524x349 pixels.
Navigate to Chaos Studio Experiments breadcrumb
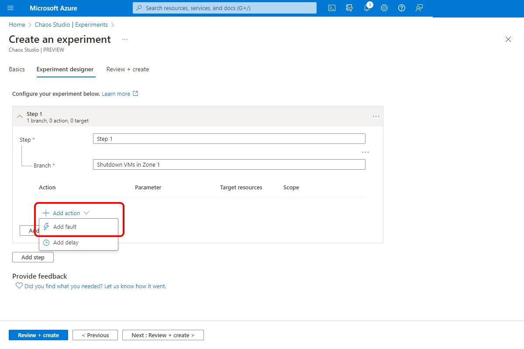pos(71,24)
